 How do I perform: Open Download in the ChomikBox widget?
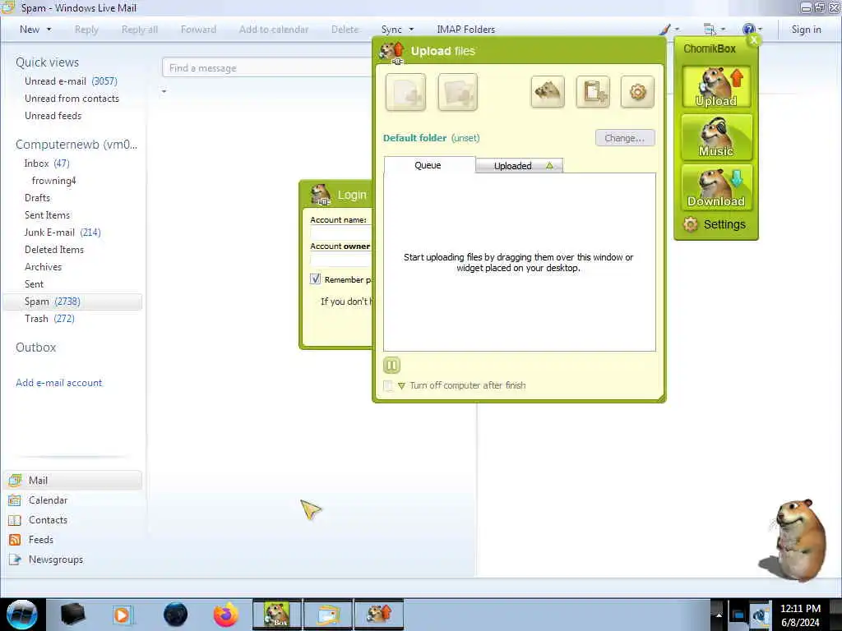(716, 187)
